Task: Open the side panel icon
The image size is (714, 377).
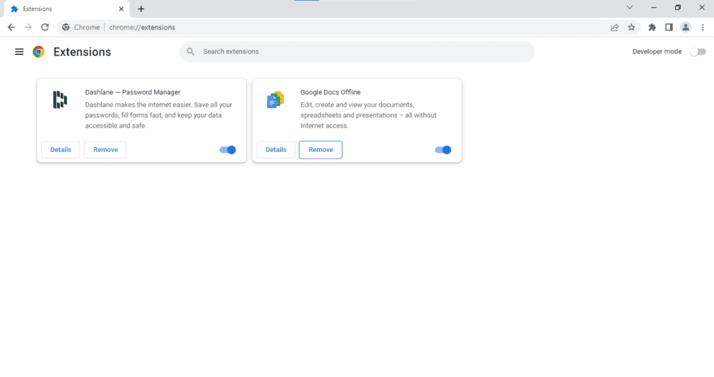Action: click(669, 27)
